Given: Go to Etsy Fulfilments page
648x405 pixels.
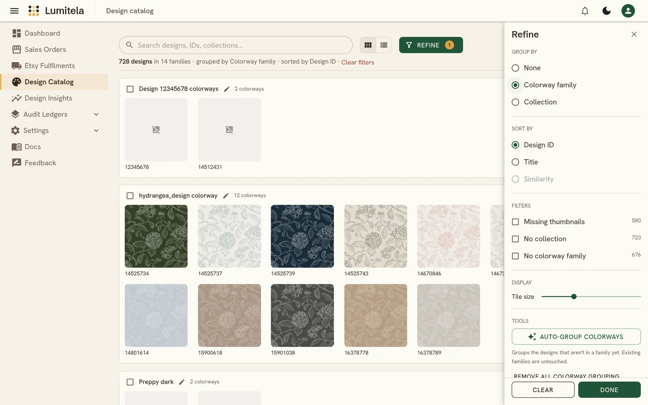Looking at the screenshot, I should (x=55, y=66).
